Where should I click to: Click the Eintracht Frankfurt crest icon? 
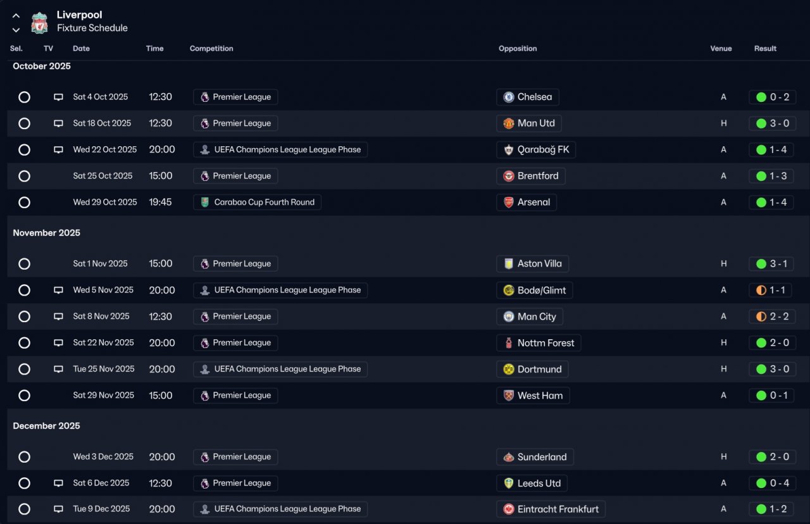tap(508, 509)
